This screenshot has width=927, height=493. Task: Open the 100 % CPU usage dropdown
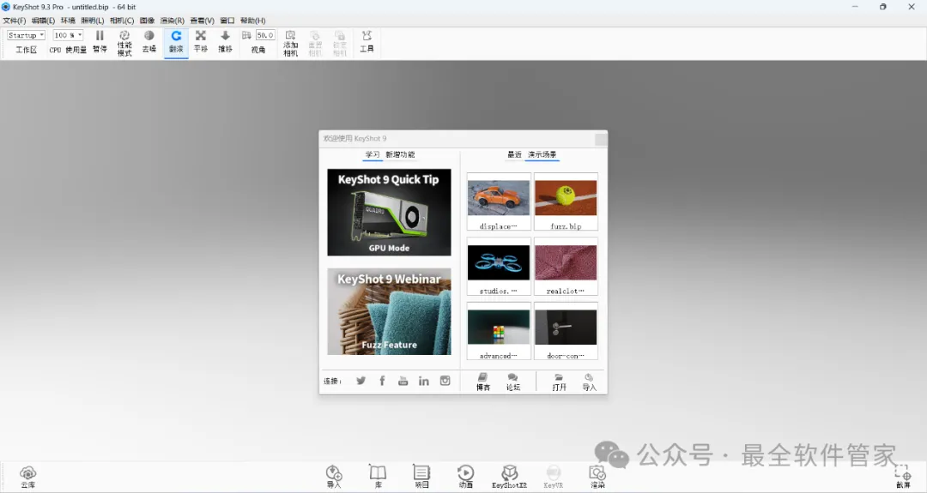click(x=68, y=35)
